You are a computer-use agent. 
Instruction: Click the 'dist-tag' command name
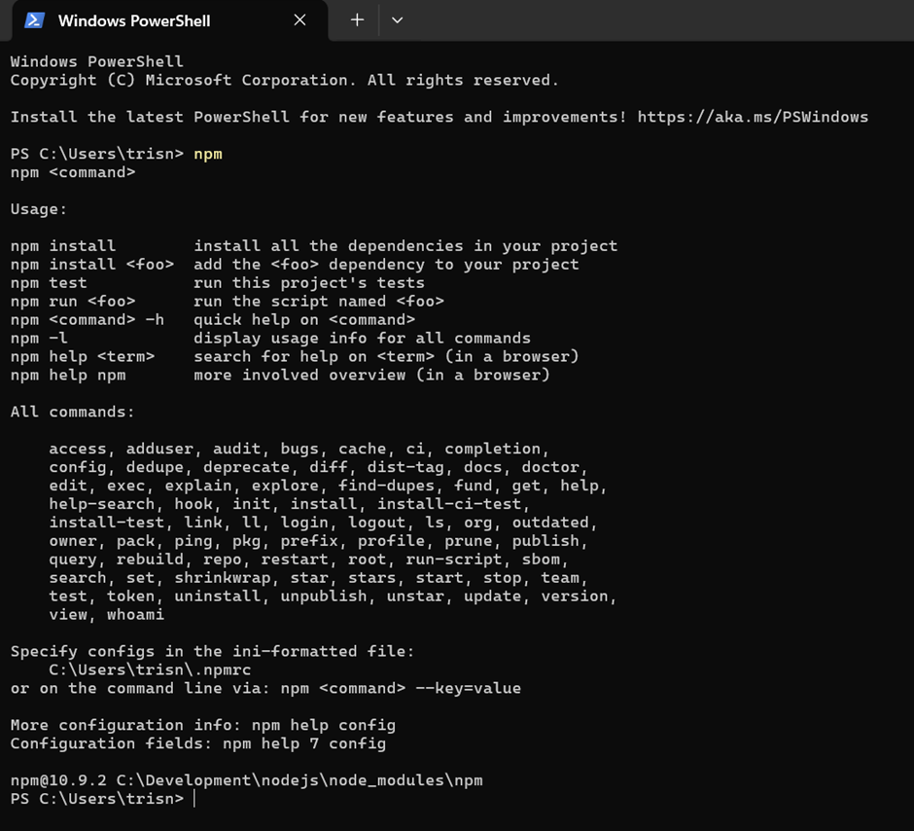pos(405,467)
